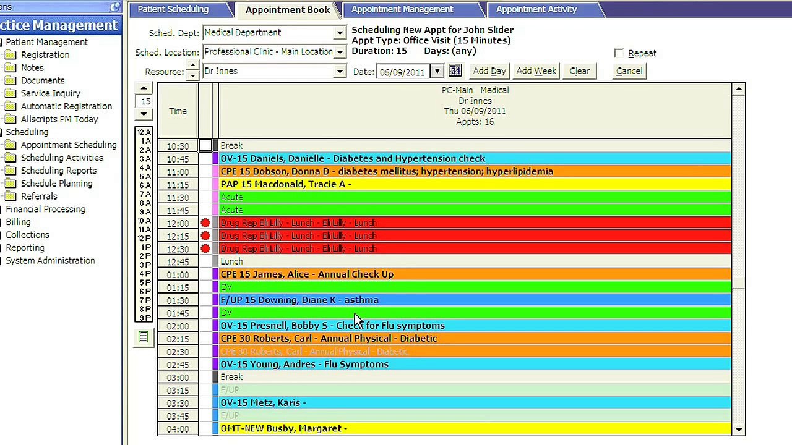Screen dimensions: 792x445
Task: Open the Sched. Location dropdown
Action: tap(340, 52)
